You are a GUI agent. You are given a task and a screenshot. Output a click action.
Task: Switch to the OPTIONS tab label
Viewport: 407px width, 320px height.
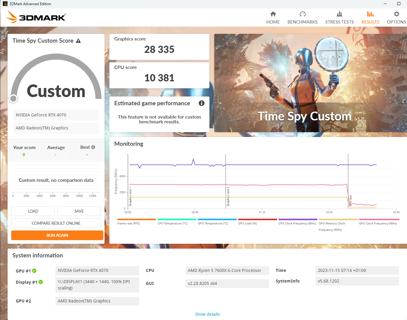tap(396, 22)
